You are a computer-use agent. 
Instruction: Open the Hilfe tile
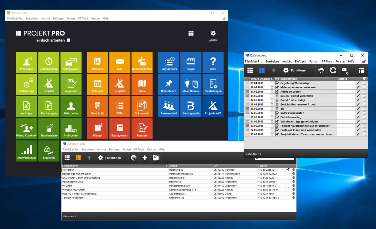pyautogui.click(x=213, y=62)
